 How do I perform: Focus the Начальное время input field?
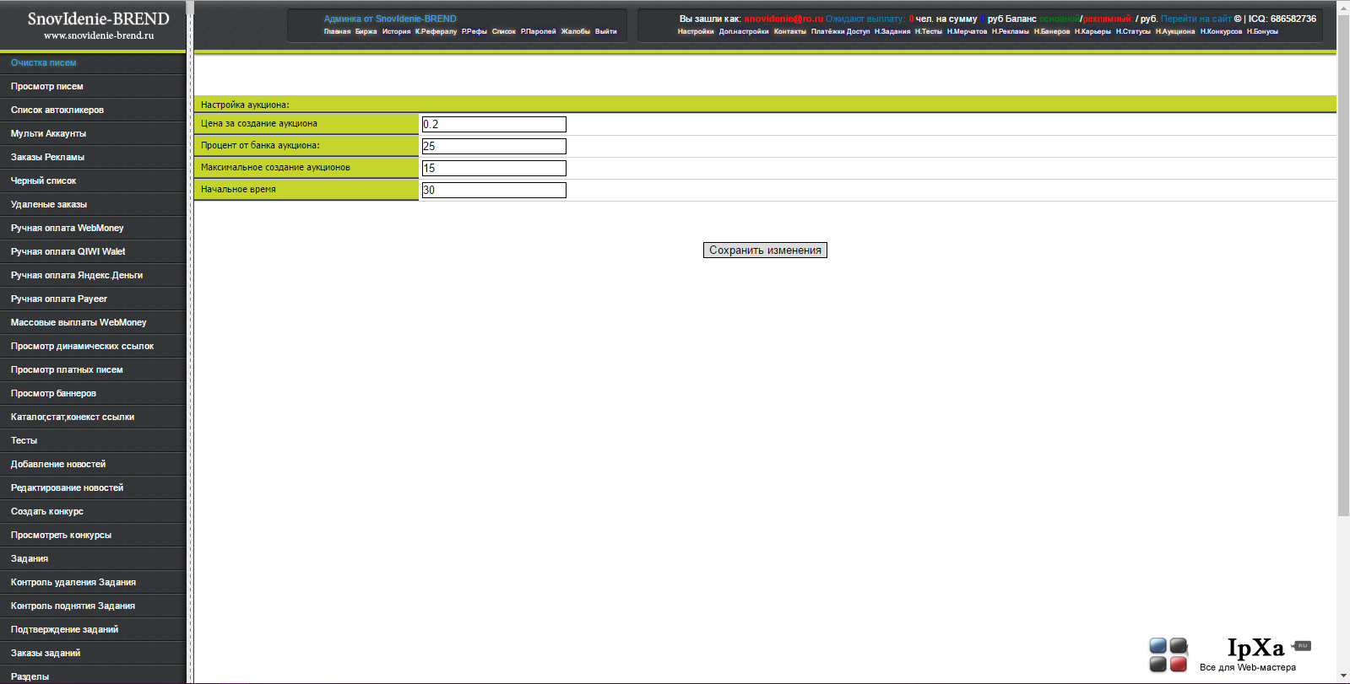[x=494, y=190]
